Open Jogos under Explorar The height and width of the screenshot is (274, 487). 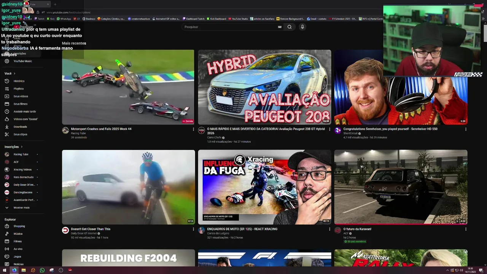click(x=17, y=256)
